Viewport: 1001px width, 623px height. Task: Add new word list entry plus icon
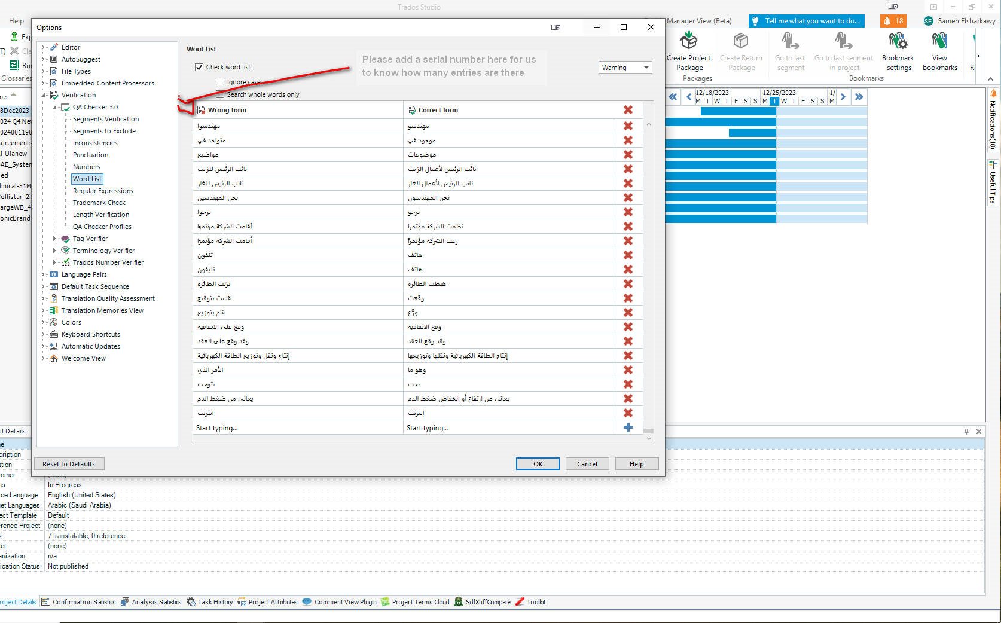coord(628,427)
